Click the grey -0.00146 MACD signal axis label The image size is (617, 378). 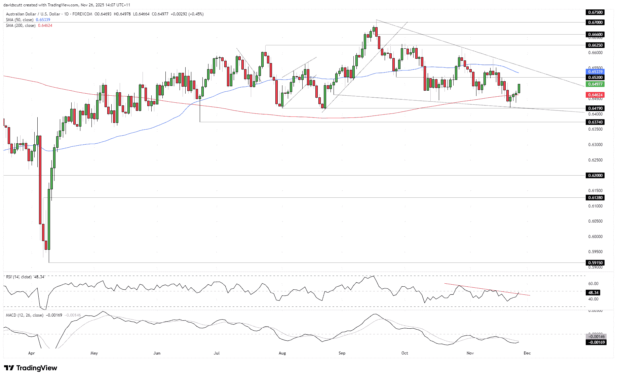596,337
